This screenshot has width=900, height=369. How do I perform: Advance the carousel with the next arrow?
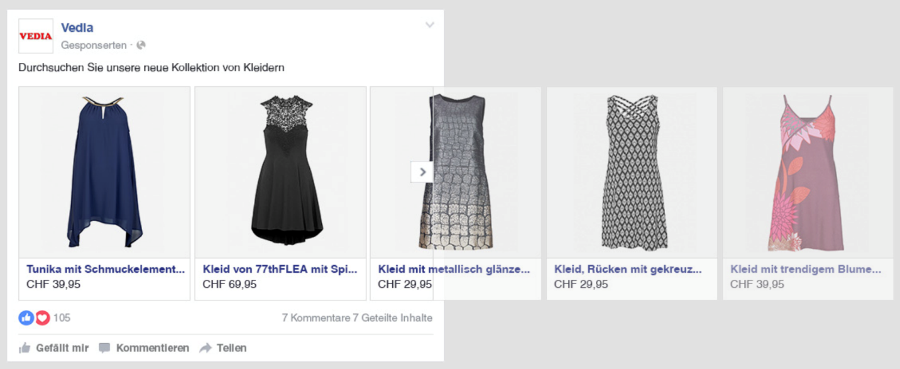(423, 172)
